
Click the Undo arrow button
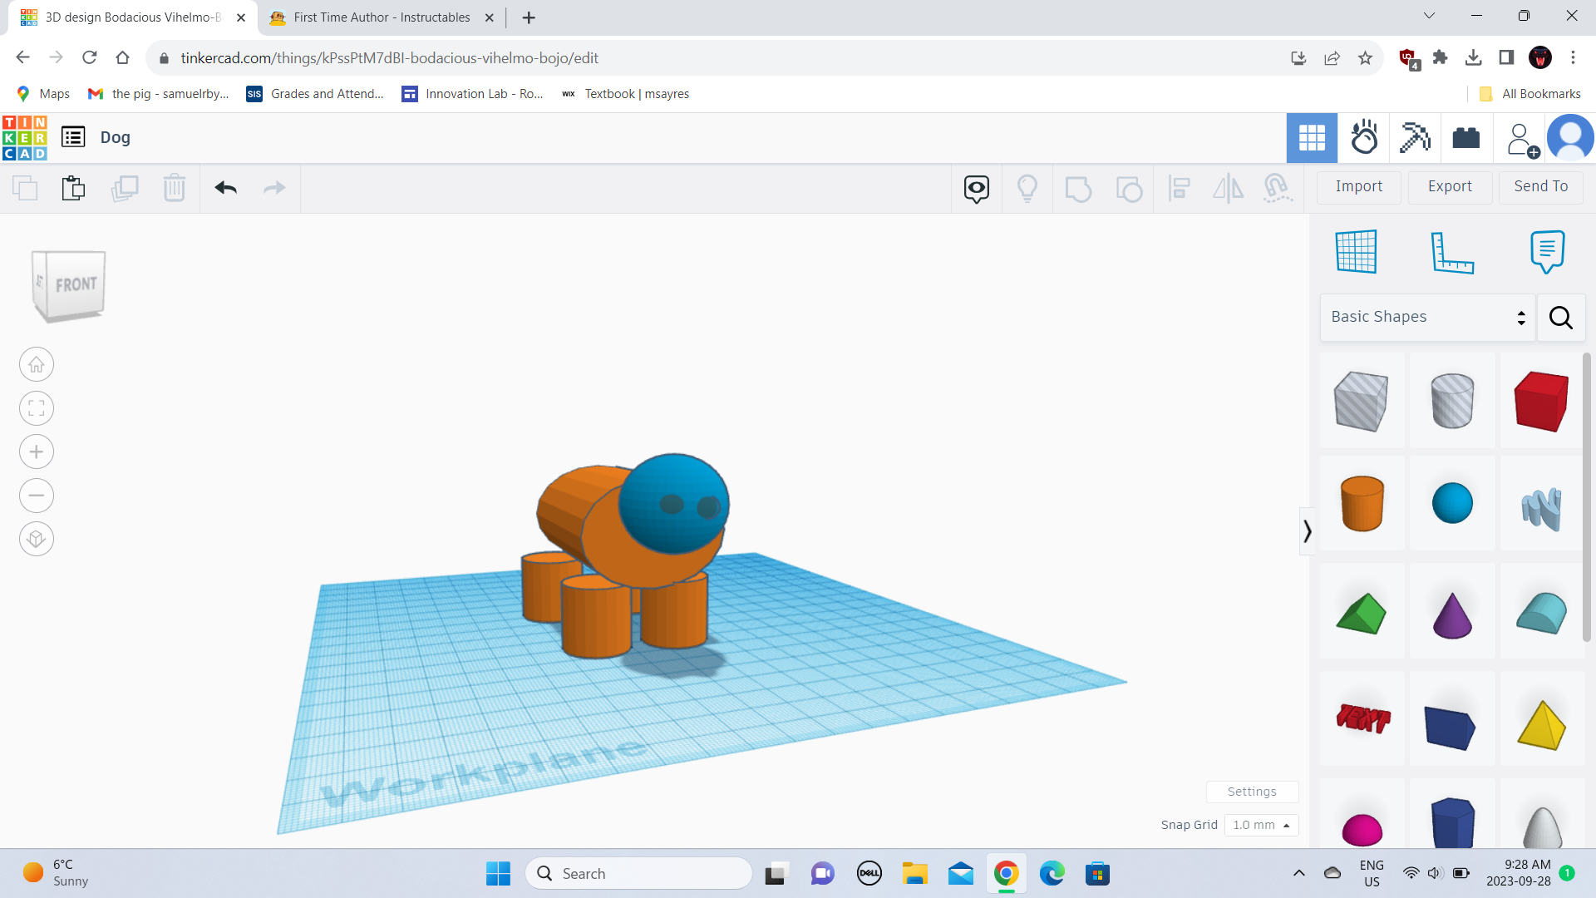point(224,186)
